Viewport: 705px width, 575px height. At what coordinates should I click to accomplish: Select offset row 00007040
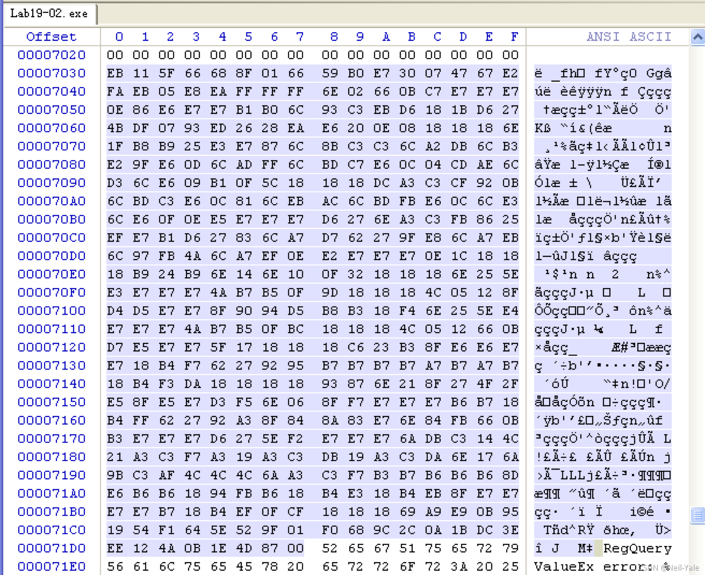[52, 91]
